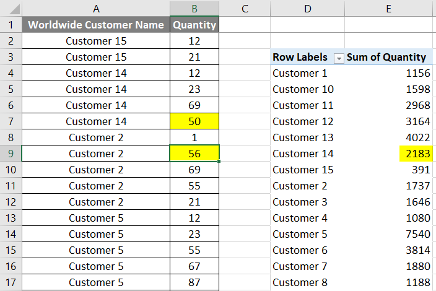
Task: Select pivot value 7540
Action: point(389,234)
